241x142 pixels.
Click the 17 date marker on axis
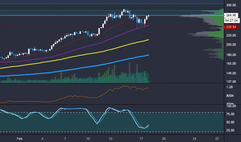141,139
